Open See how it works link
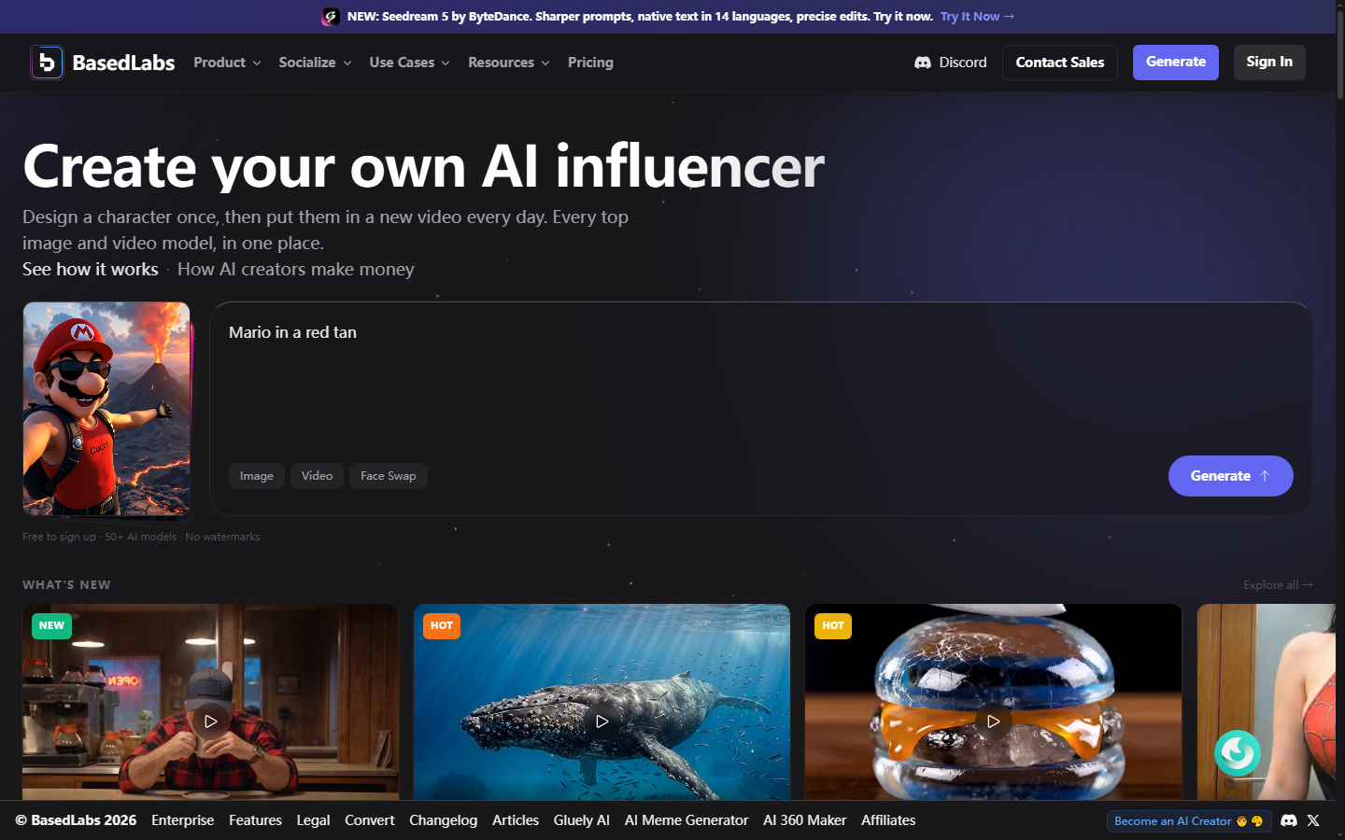Screen dimensions: 1345x840 pyautogui.click(x=91, y=269)
